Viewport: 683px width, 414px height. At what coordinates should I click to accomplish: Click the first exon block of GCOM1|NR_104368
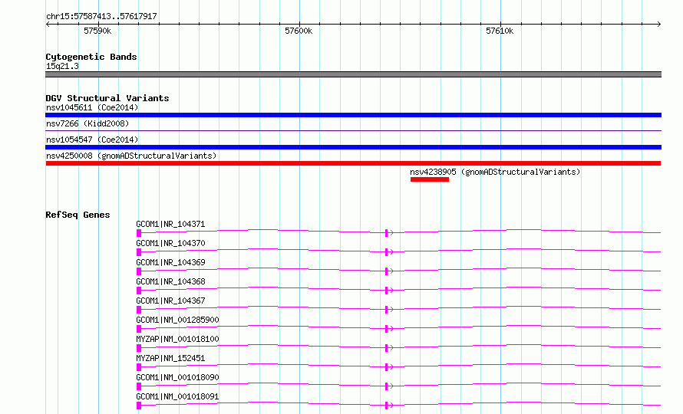click(139, 291)
